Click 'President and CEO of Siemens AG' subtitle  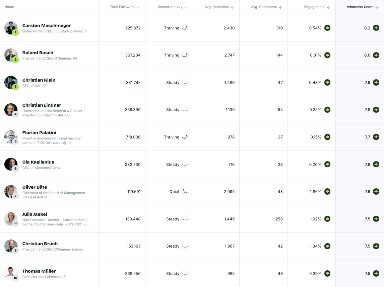[50, 59]
